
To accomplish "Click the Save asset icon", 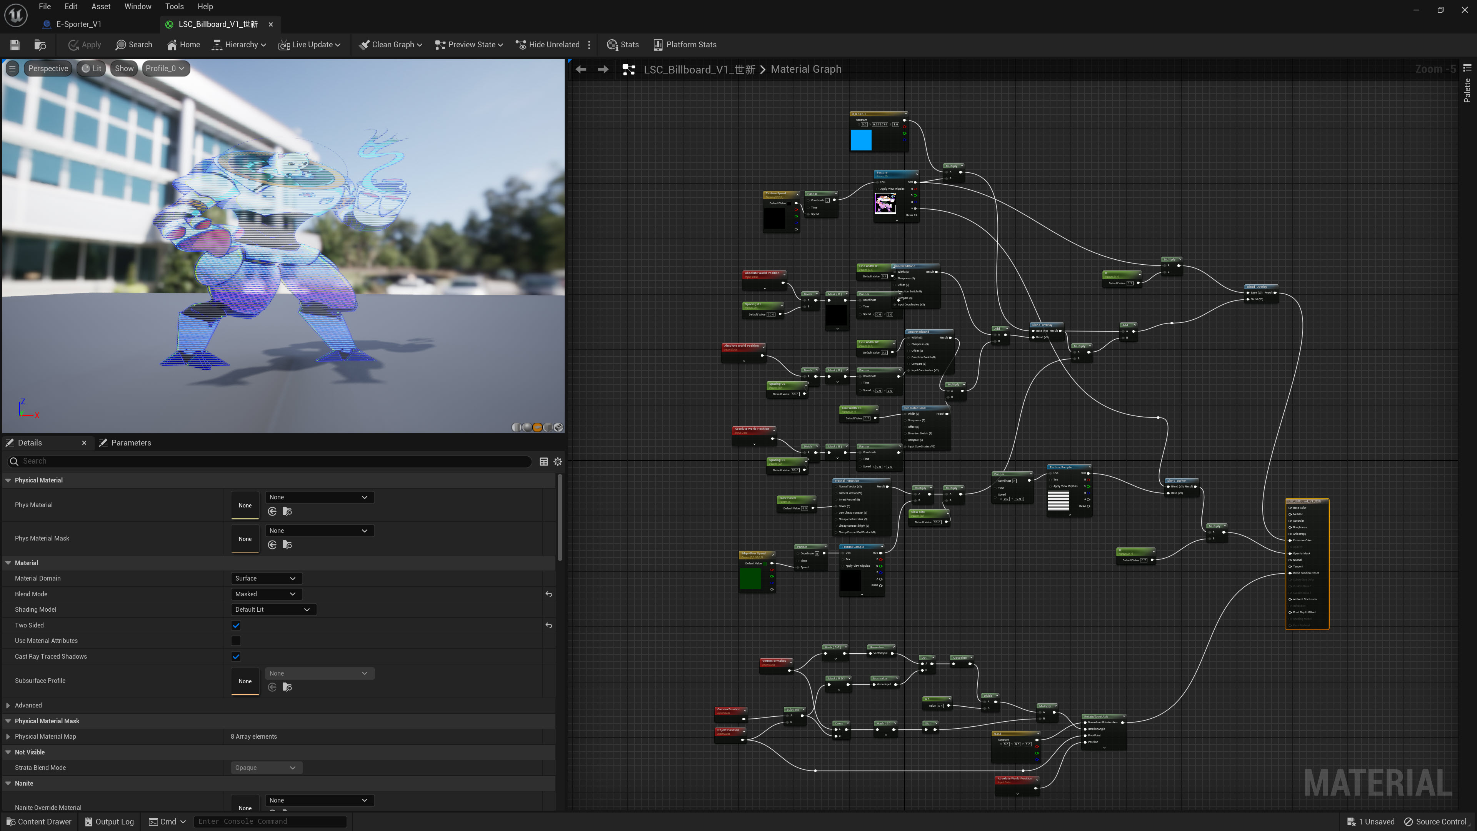I will click(x=15, y=45).
